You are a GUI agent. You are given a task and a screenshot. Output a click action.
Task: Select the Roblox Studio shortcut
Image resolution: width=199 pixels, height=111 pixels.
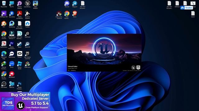20,65
